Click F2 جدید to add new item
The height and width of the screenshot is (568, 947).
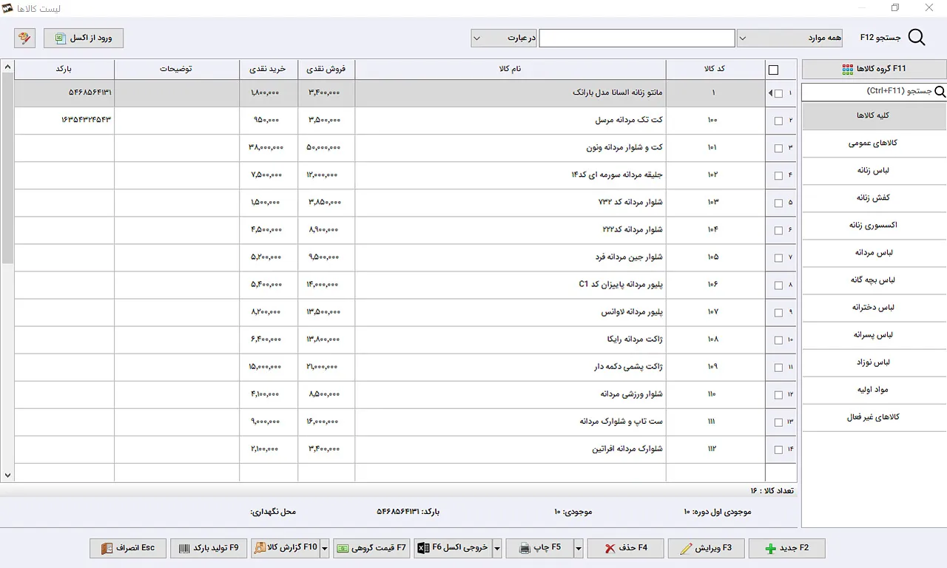[x=786, y=548]
